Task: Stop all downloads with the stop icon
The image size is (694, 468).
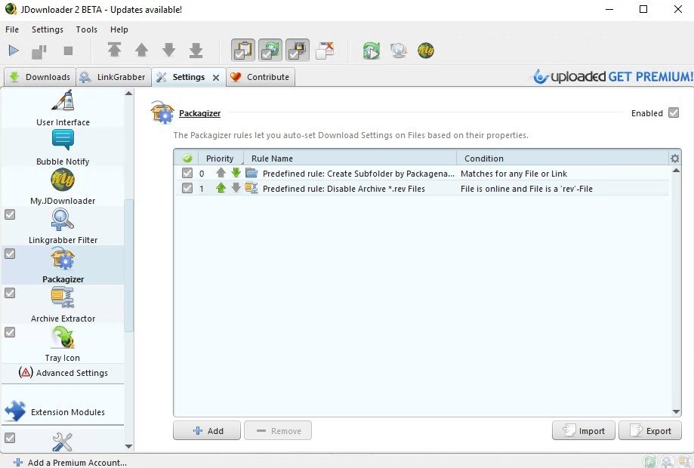Action: click(68, 51)
